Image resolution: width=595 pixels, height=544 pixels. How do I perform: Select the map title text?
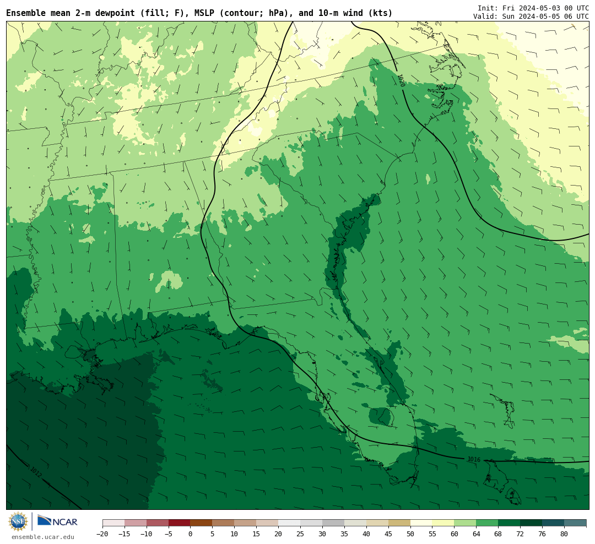199,13
